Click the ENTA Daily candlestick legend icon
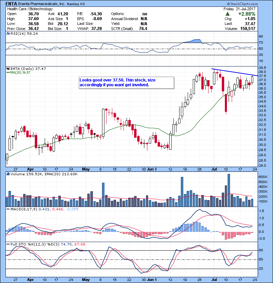 point(8,69)
